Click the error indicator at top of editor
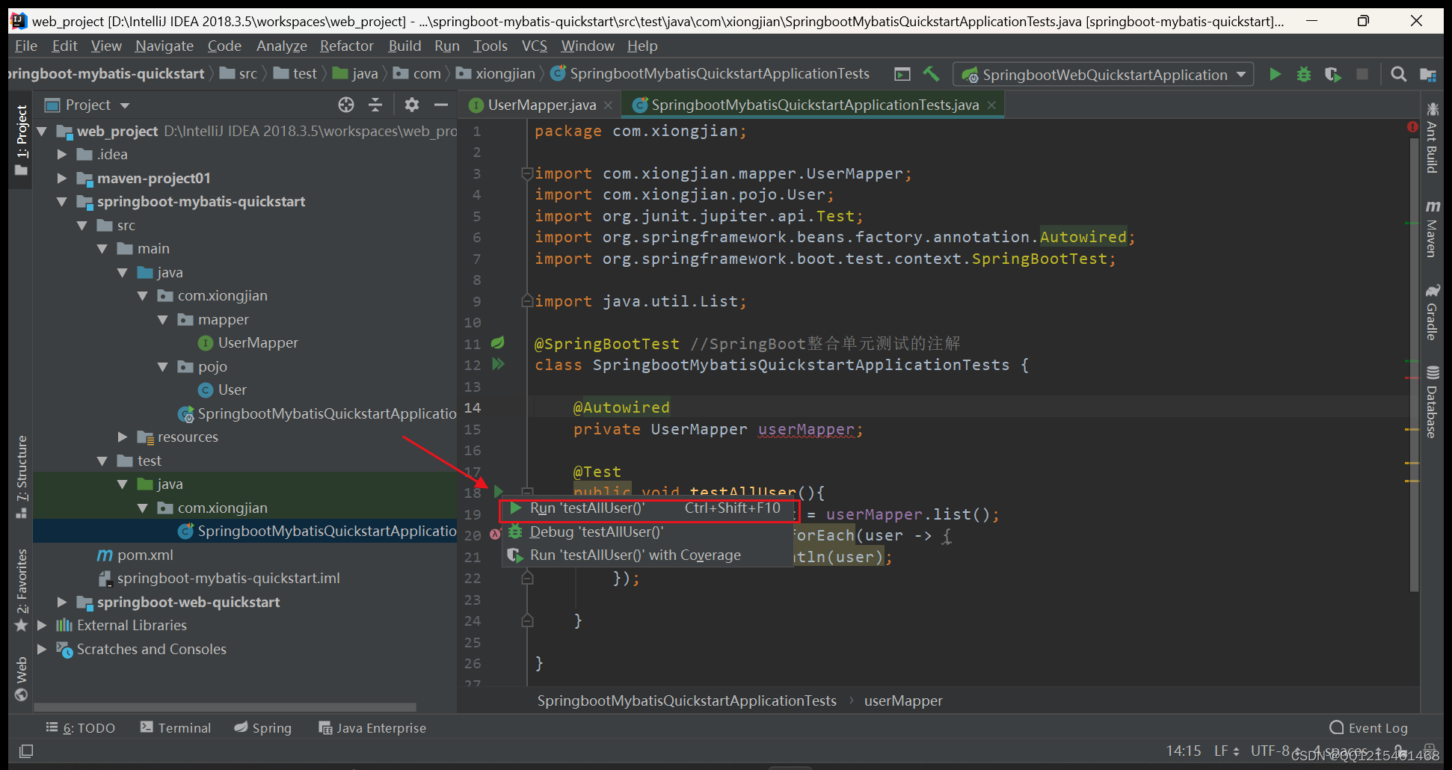Viewport: 1452px width, 770px height. coord(1412,127)
